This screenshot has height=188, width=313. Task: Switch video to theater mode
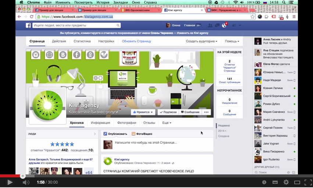pos(297,182)
